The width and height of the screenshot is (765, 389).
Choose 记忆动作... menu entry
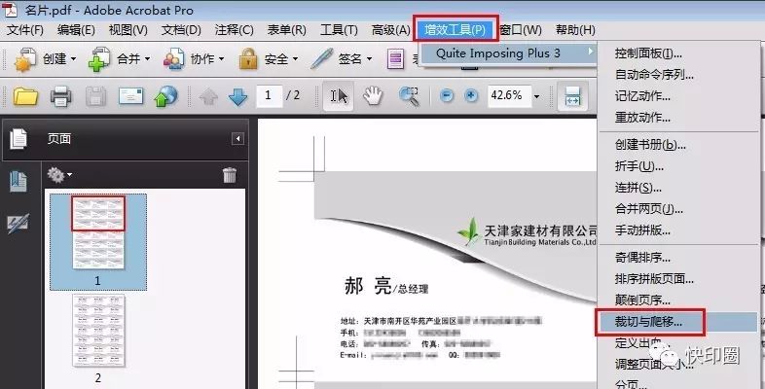coord(642,96)
